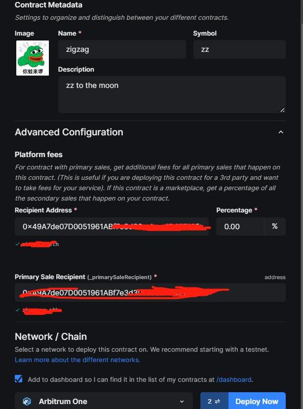This screenshot has width=303, height=409.
Task: Click the Arbitrum One network logo icon
Action: pos(27,402)
